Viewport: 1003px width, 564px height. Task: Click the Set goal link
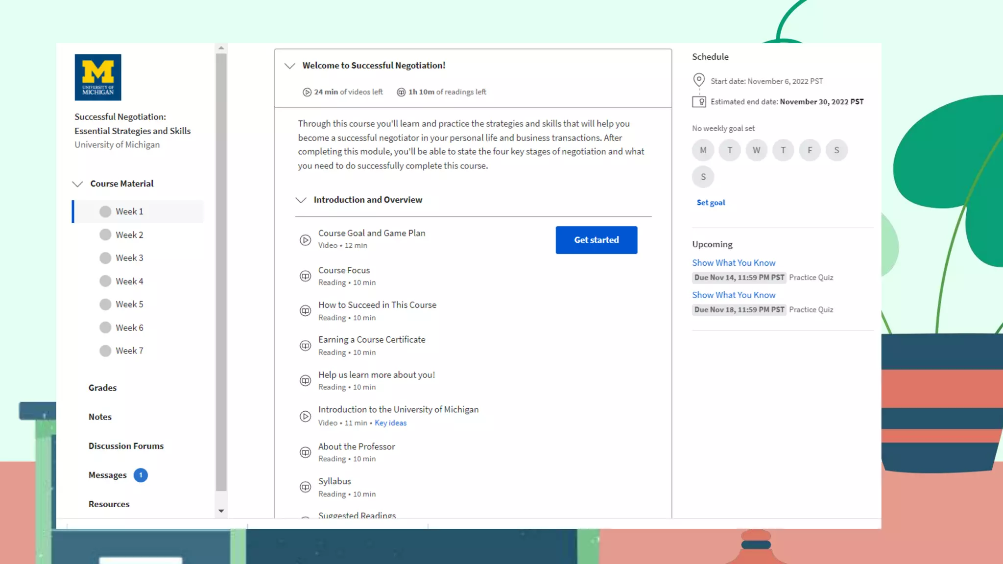pyautogui.click(x=711, y=203)
